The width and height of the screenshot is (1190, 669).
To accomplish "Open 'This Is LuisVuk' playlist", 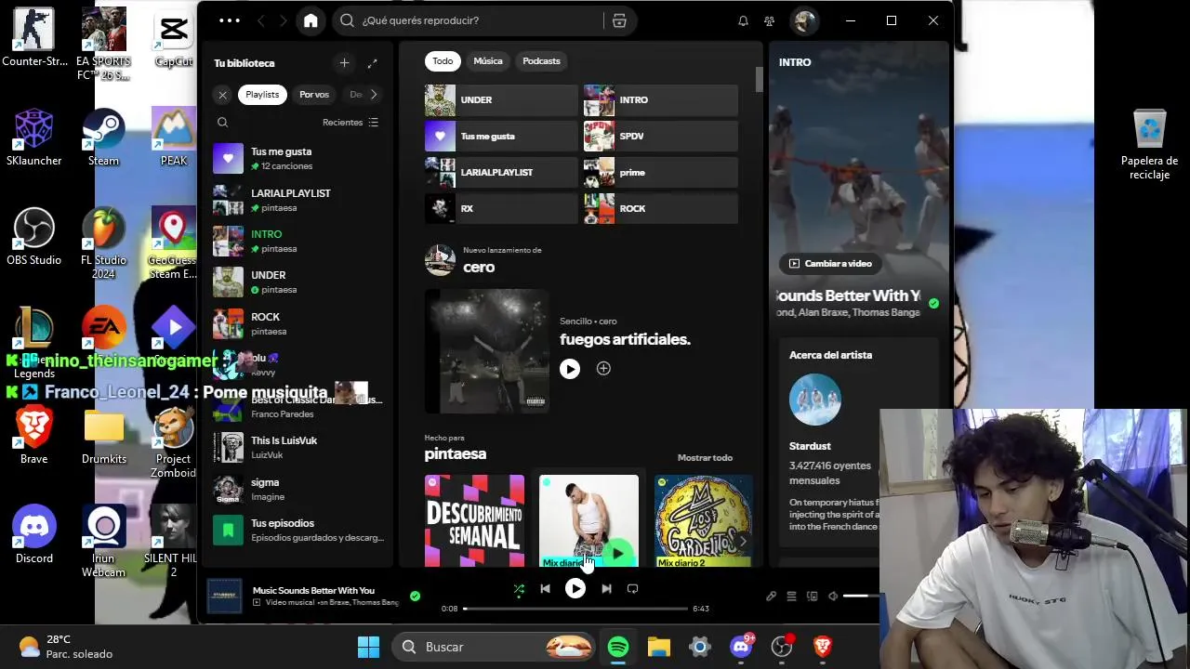I will coord(297,447).
